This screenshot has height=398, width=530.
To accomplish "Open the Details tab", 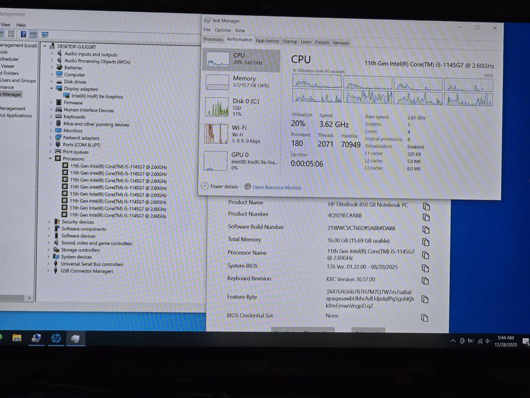I will 322,42.
